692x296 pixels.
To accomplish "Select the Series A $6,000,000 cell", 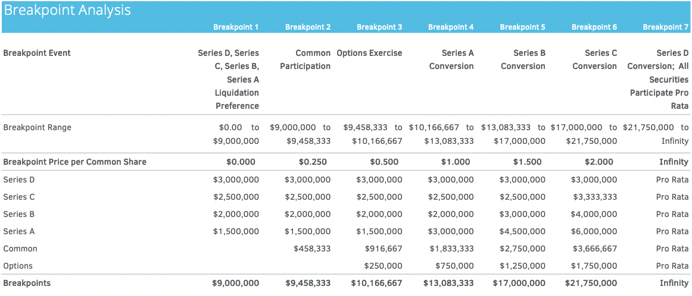I will (594, 231).
